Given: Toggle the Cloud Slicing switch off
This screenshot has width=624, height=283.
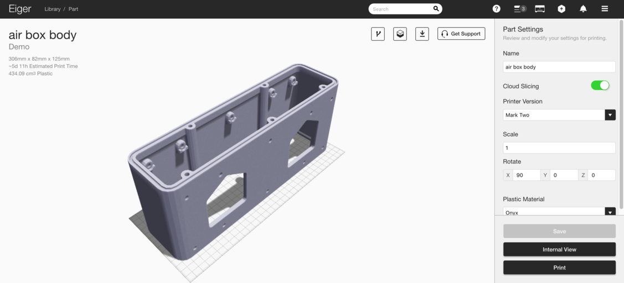Looking at the screenshot, I should point(600,85).
